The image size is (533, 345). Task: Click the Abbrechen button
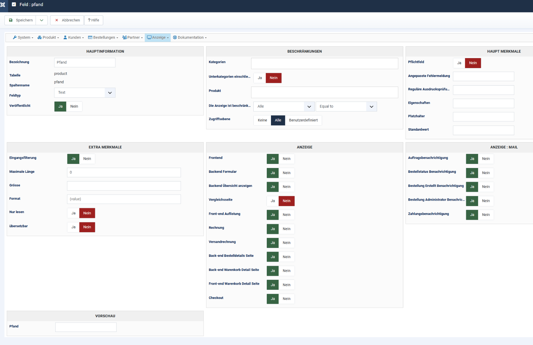(x=67, y=20)
